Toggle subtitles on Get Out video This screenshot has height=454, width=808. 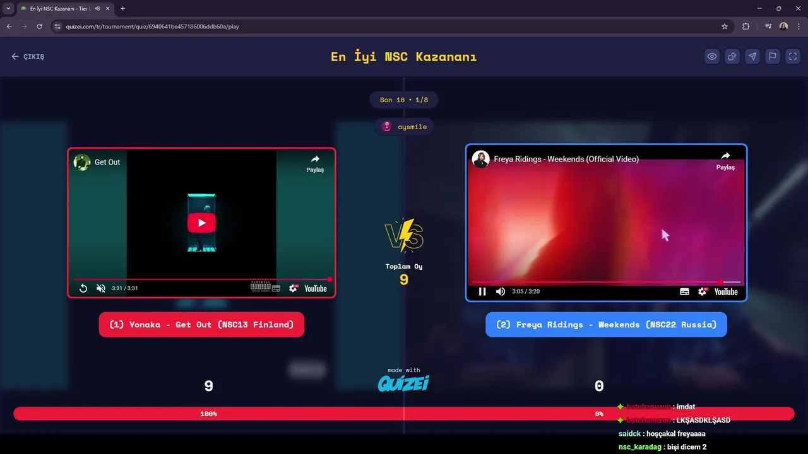tap(276, 288)
